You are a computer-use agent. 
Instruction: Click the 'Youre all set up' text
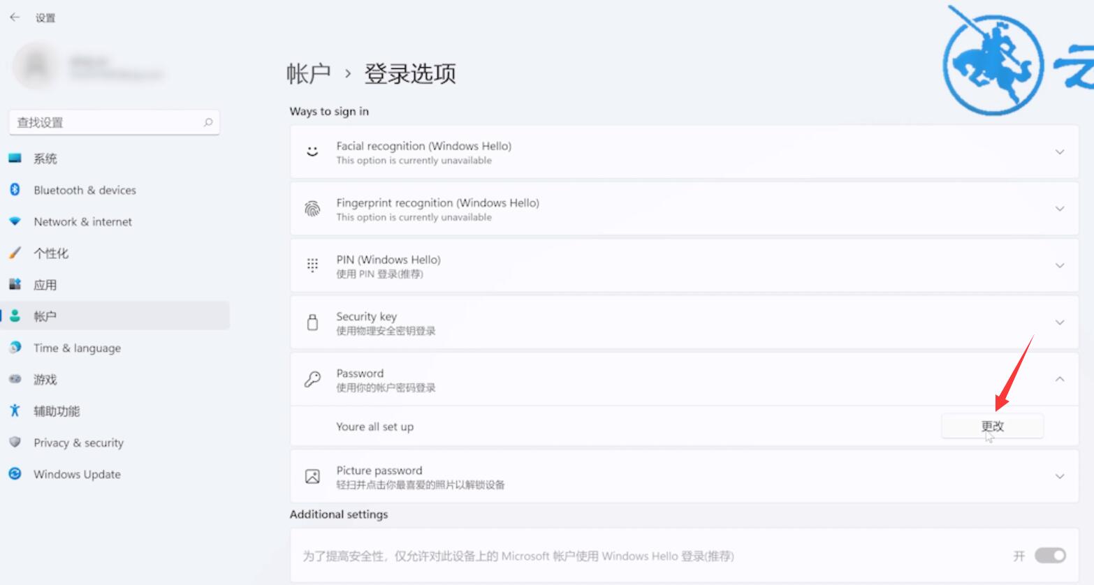click(x=374, y=427)
